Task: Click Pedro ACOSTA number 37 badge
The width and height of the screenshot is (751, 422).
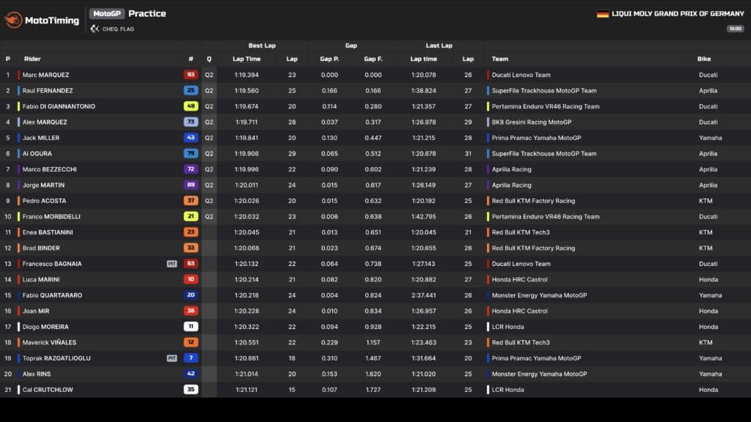Action: pyautogui.click(x=191, y=201)
